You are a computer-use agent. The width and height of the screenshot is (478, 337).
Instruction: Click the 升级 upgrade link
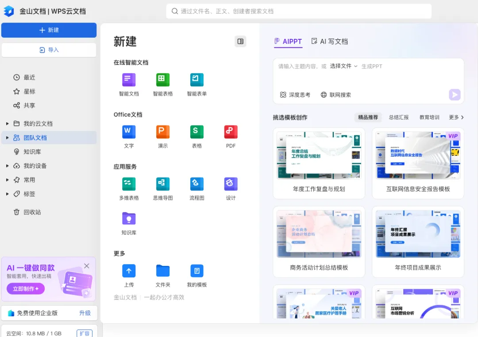[x=85, y=313]
